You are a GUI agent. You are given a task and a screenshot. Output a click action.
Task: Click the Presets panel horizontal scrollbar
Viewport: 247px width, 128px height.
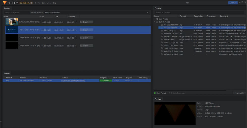click(190, 91)
